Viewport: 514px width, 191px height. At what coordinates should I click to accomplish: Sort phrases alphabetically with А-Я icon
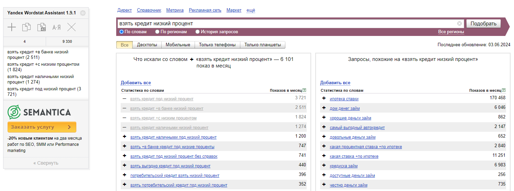coord(56,27)
